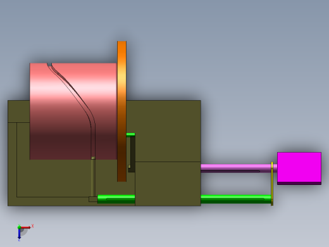
Task: Select the dark bracket beside the orange plate
Action: [x=132, y=154]
